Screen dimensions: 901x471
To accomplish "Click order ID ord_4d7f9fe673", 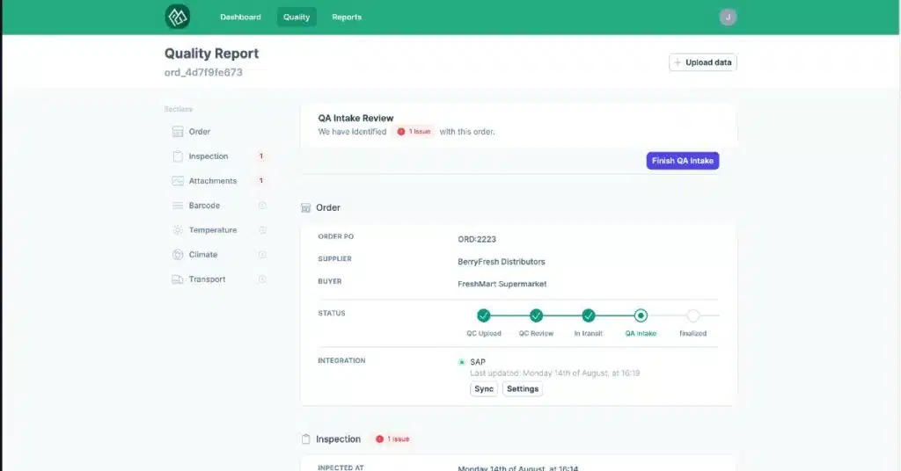I will tap(203, 72).
